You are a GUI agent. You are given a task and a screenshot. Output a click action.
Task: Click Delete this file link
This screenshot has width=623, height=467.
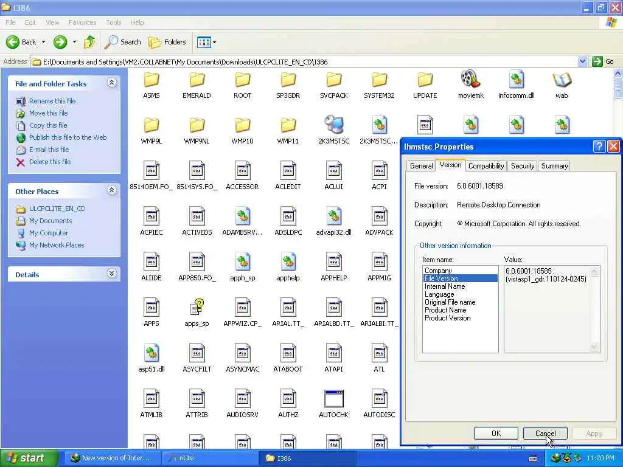click(x=50, y=162)
